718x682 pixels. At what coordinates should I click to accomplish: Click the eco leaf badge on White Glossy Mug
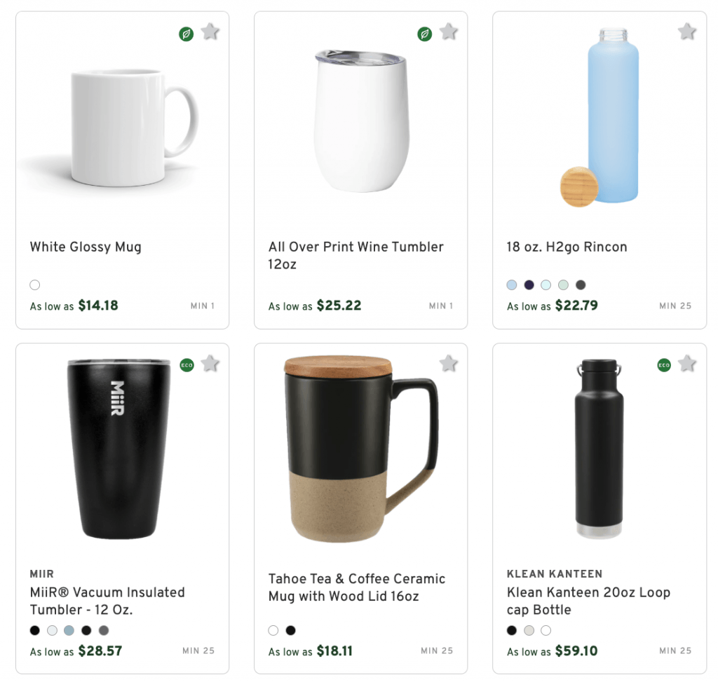[186, 33]
